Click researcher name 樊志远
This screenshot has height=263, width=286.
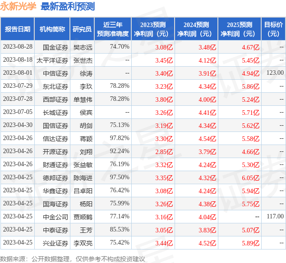(x=83, y=47)
